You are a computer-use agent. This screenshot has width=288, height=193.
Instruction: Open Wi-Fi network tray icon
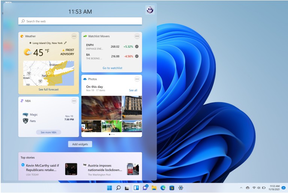(254, 188)
